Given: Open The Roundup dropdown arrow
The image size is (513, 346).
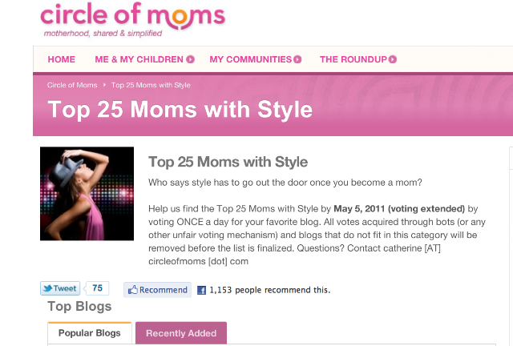Looking at the screenshot, I should click(393, 59).
